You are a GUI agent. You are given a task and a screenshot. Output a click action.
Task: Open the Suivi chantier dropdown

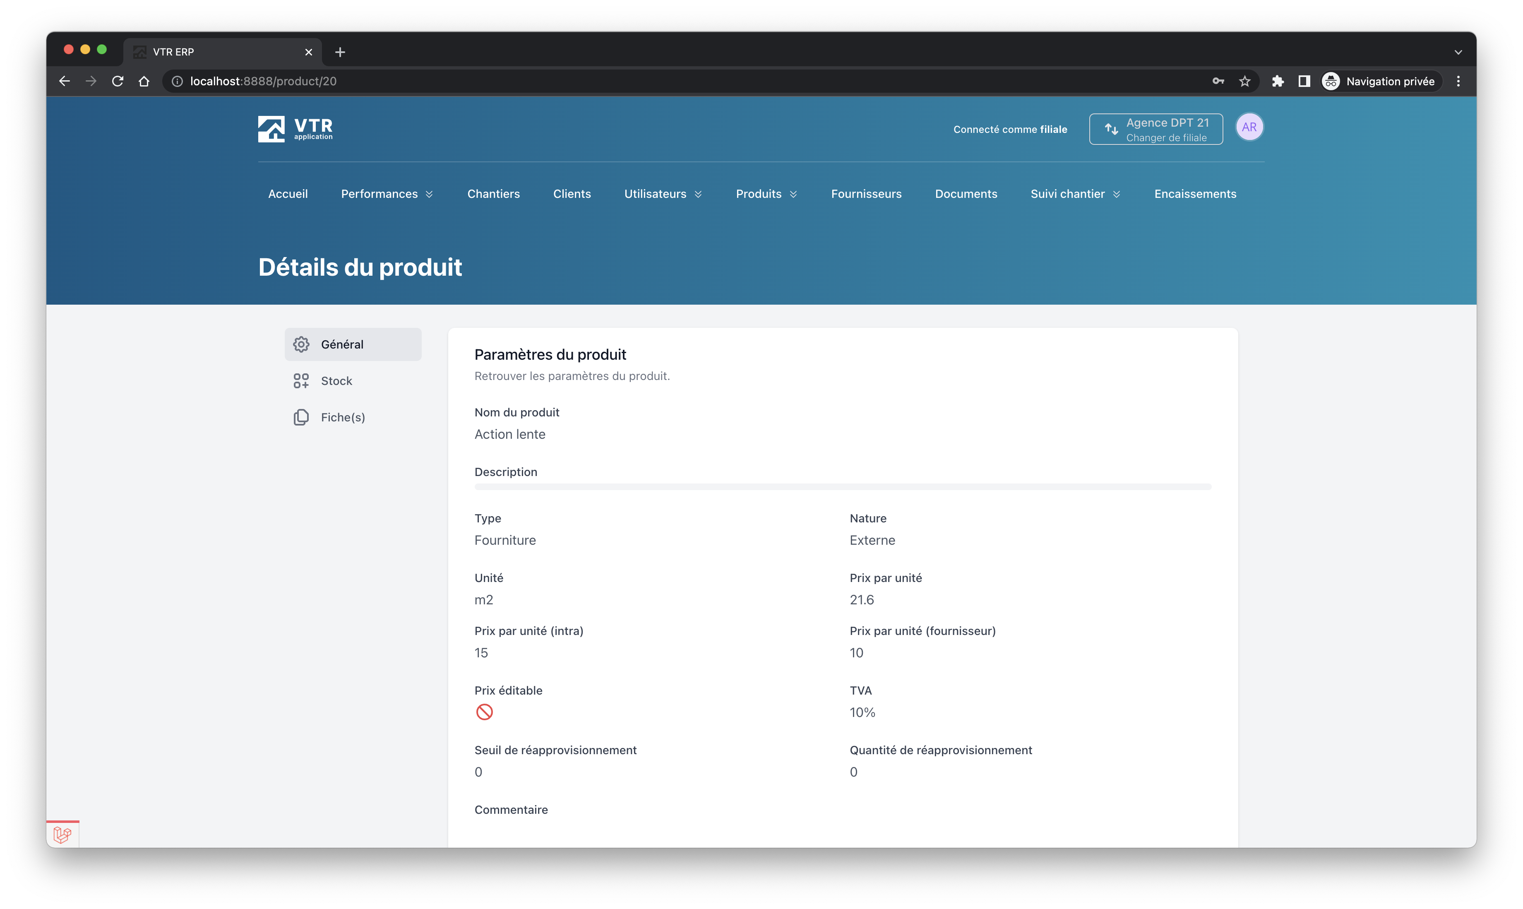pyautogui.click(x=1075, y=194)
